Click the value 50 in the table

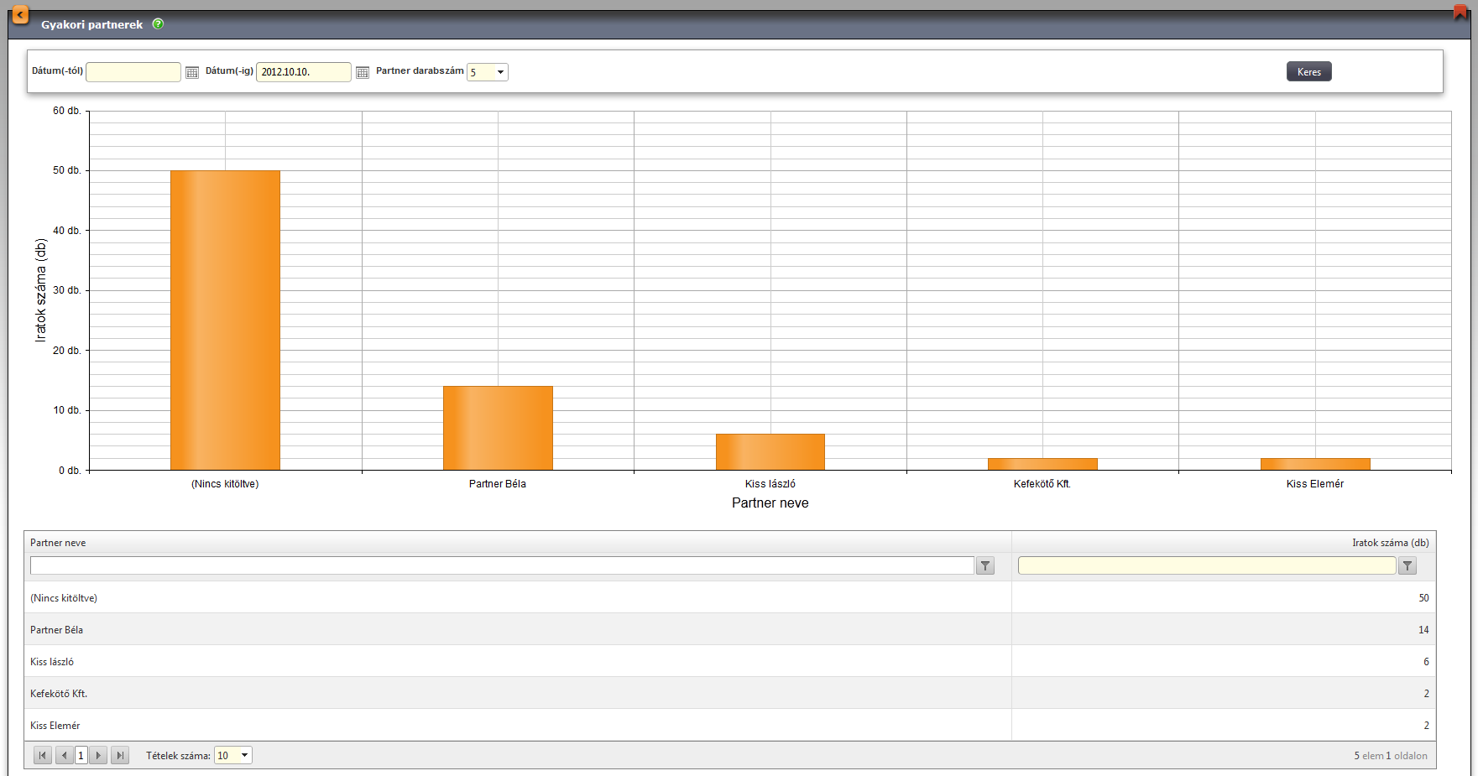[1423, 598]
